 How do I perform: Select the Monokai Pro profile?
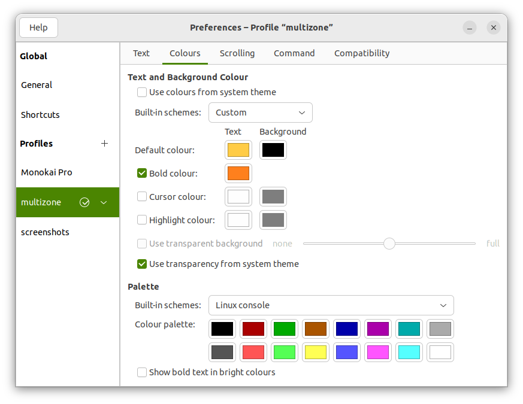click(x=47, y=172)
